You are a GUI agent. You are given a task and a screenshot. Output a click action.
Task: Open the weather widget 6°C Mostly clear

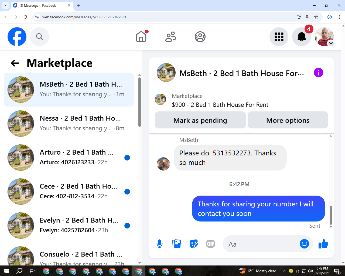pyautogui.click(x=258, y=271)
